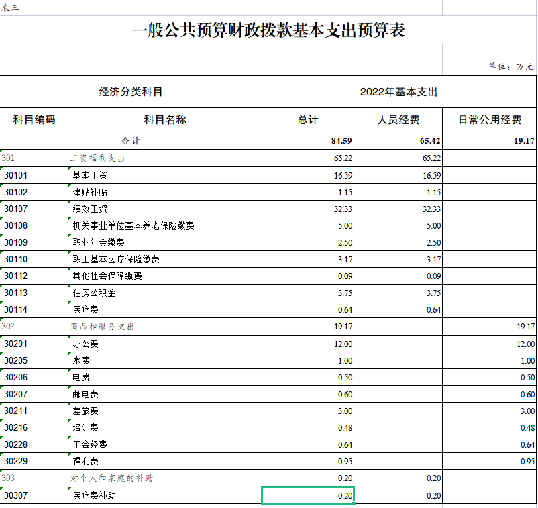
Task: Select the 养老保险 total value 5.00
Action: pyautogui.click(x=308, y=226)
